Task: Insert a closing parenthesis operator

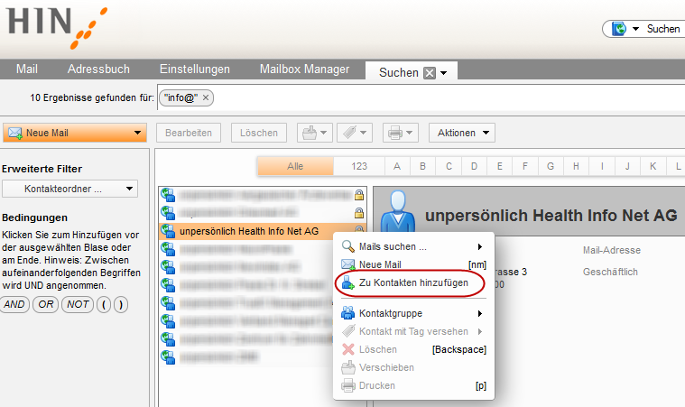Action: 121,304
